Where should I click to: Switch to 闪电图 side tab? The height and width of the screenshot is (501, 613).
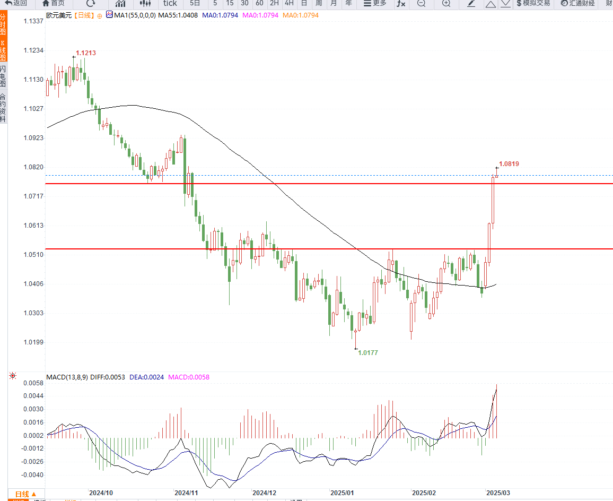3,76
